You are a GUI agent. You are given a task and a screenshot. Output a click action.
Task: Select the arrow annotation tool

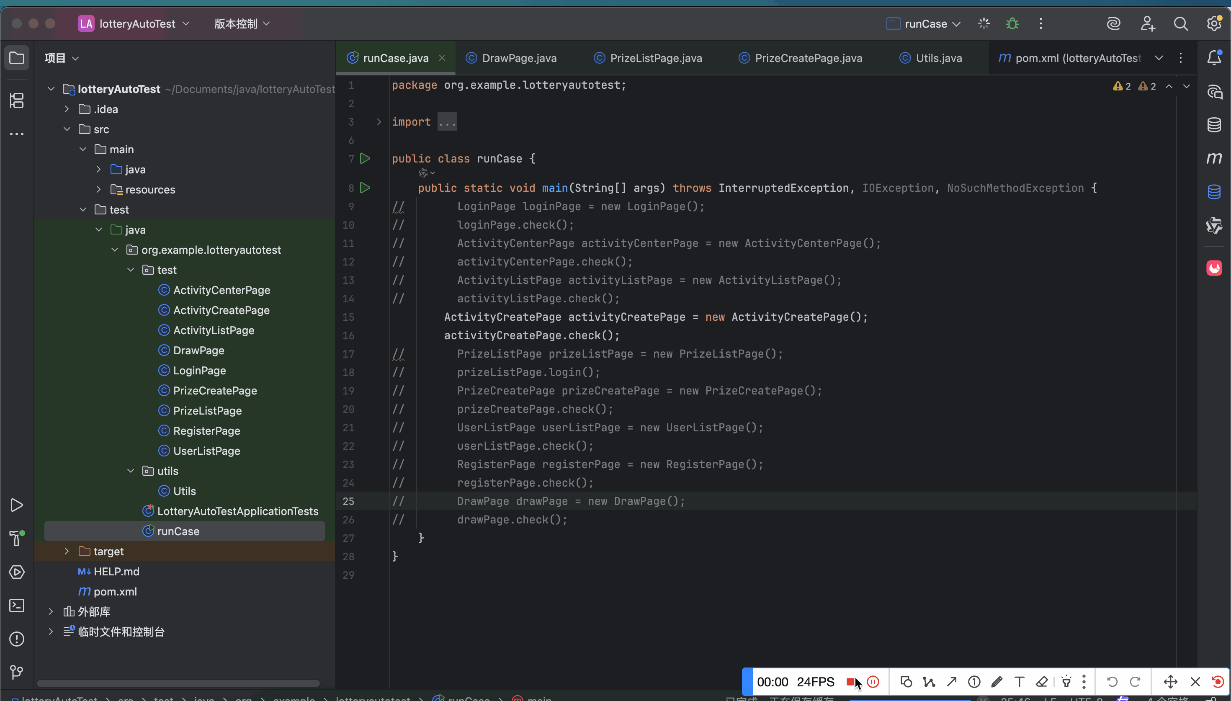951,682
